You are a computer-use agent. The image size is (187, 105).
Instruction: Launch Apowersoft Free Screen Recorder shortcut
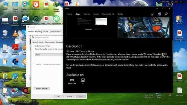click(25, 6)
